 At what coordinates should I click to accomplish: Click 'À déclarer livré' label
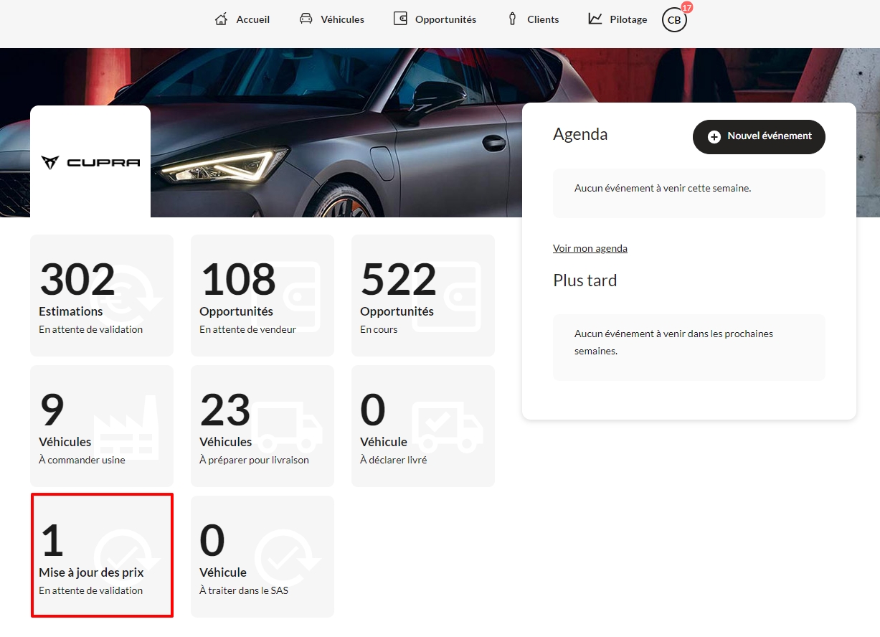(x=394, y=460)
